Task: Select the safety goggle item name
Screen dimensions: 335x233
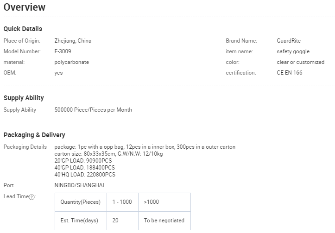Action: point(293,51)
